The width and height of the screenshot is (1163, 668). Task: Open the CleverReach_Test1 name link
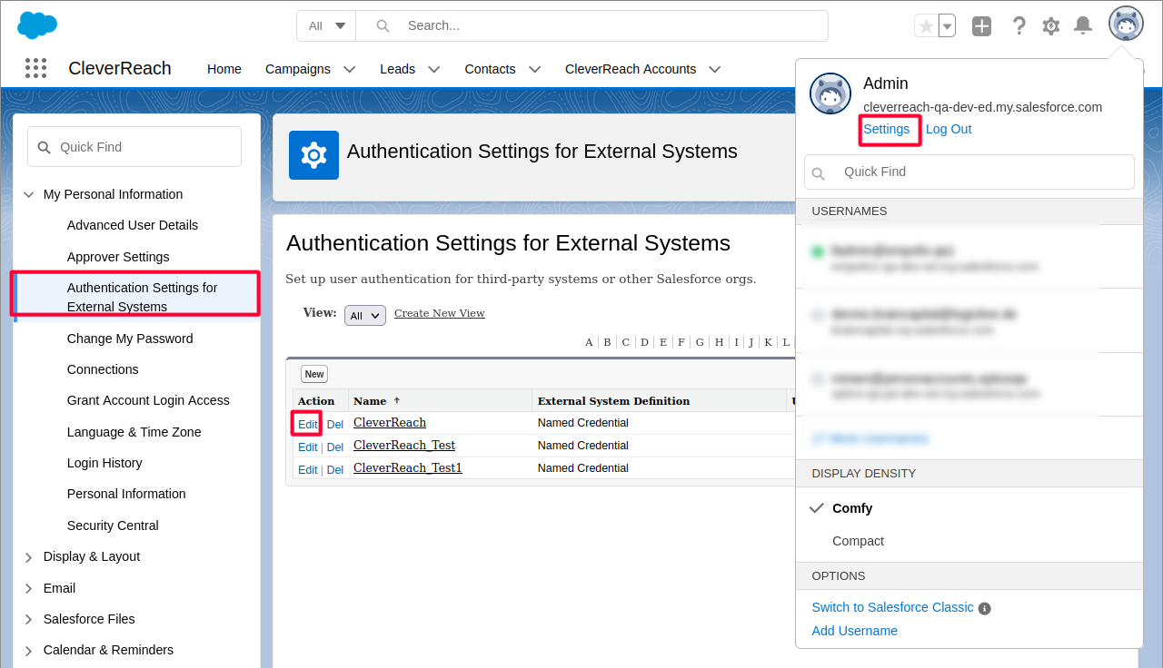click(x=408, y=467)
